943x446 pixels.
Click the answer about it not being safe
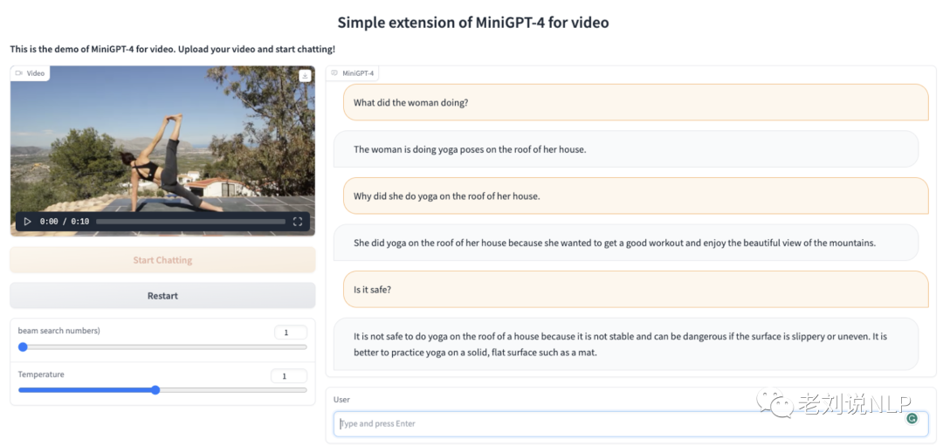click(x=626, y=345)
